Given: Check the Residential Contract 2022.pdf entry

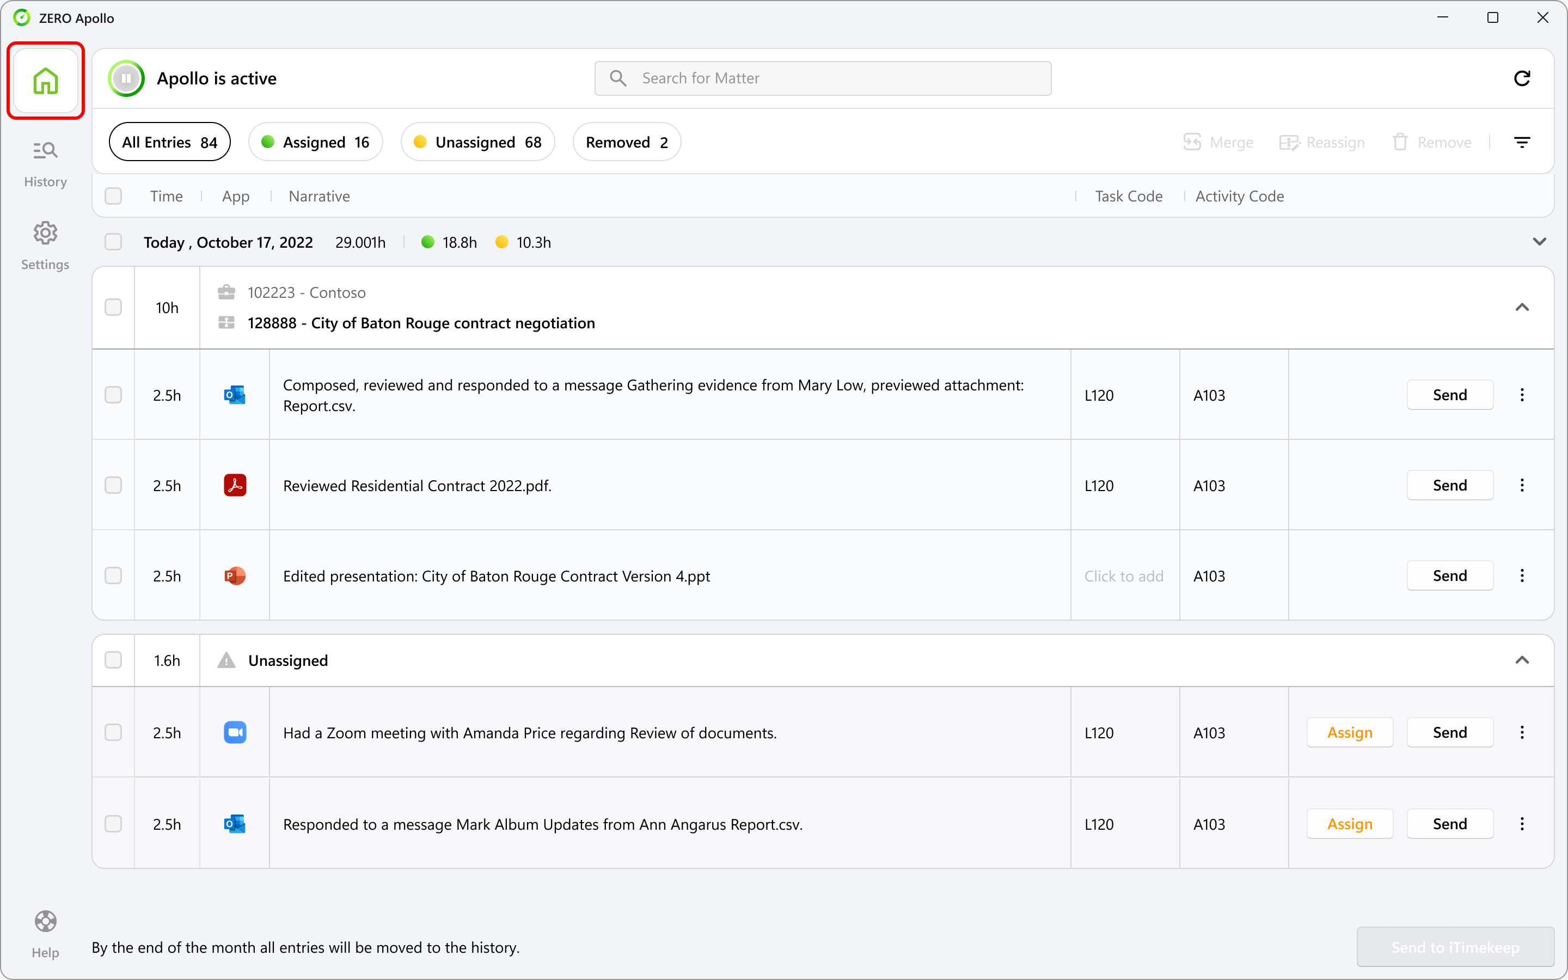Looking at the screenshot, I should 113,485.
